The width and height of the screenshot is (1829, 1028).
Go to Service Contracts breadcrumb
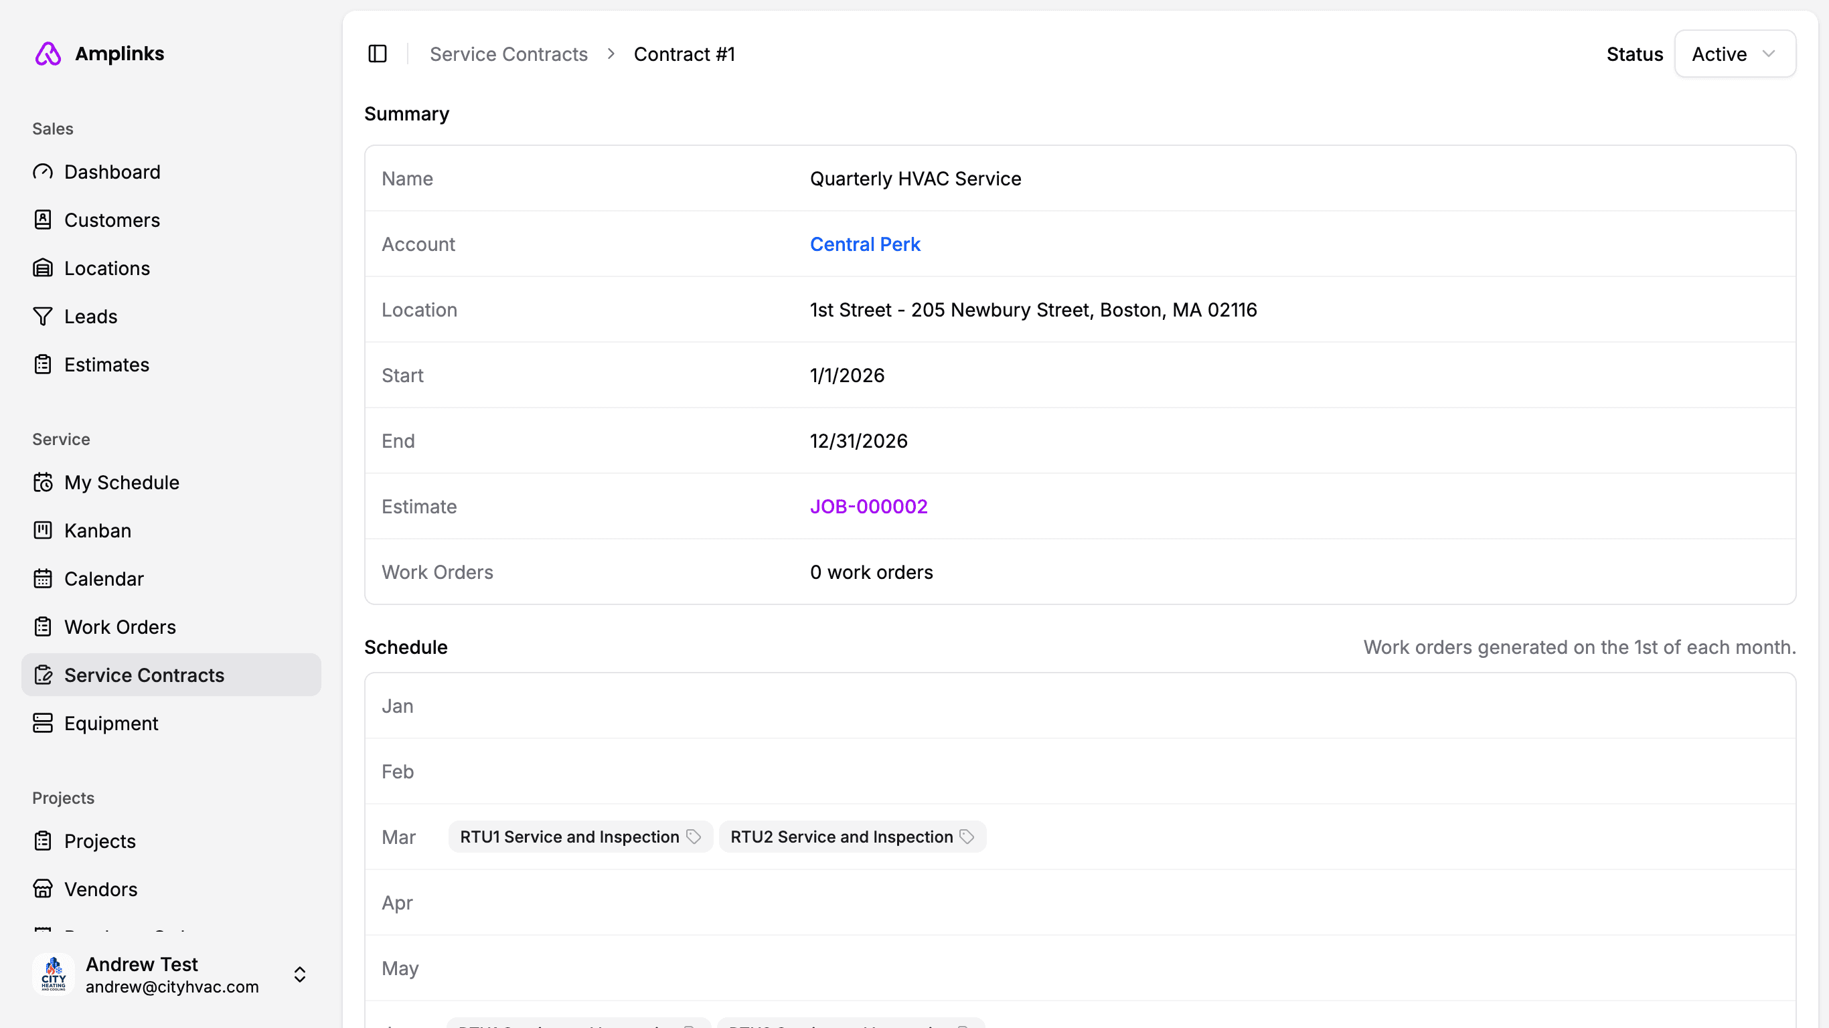[x=508, y=54]
